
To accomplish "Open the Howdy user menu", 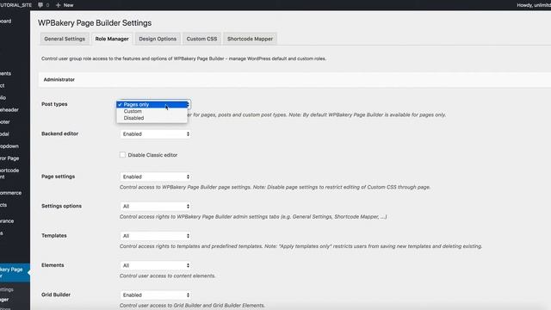I will tap(534, 5).
